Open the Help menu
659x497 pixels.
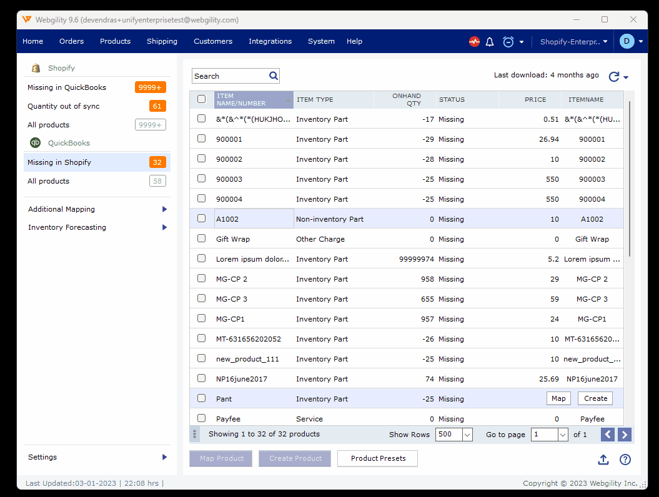(354, 41)
